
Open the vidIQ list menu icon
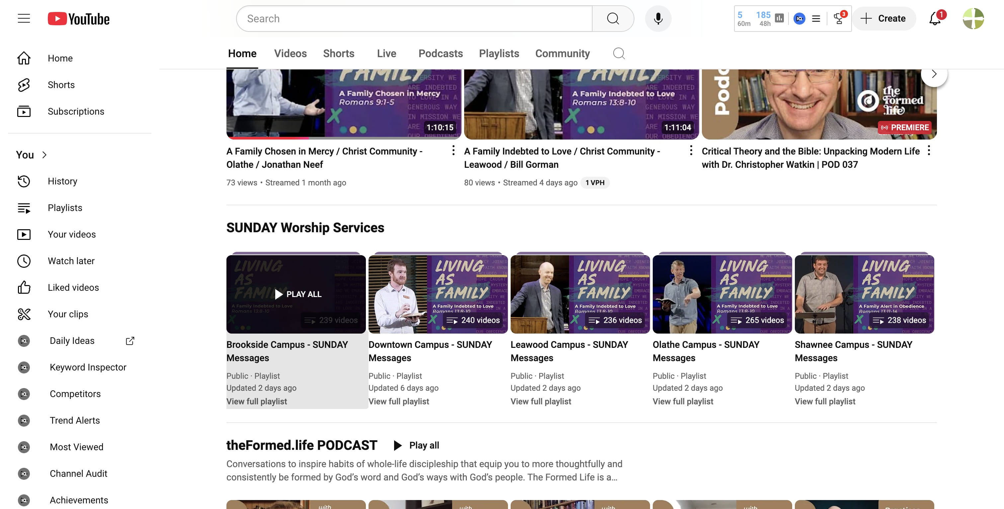tap(816, 18)
